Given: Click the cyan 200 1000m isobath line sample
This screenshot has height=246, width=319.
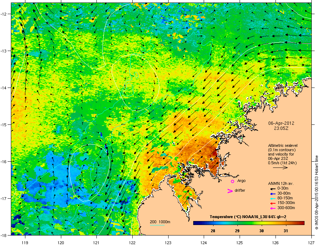Looking at the screenshot, I should (157, 225).
